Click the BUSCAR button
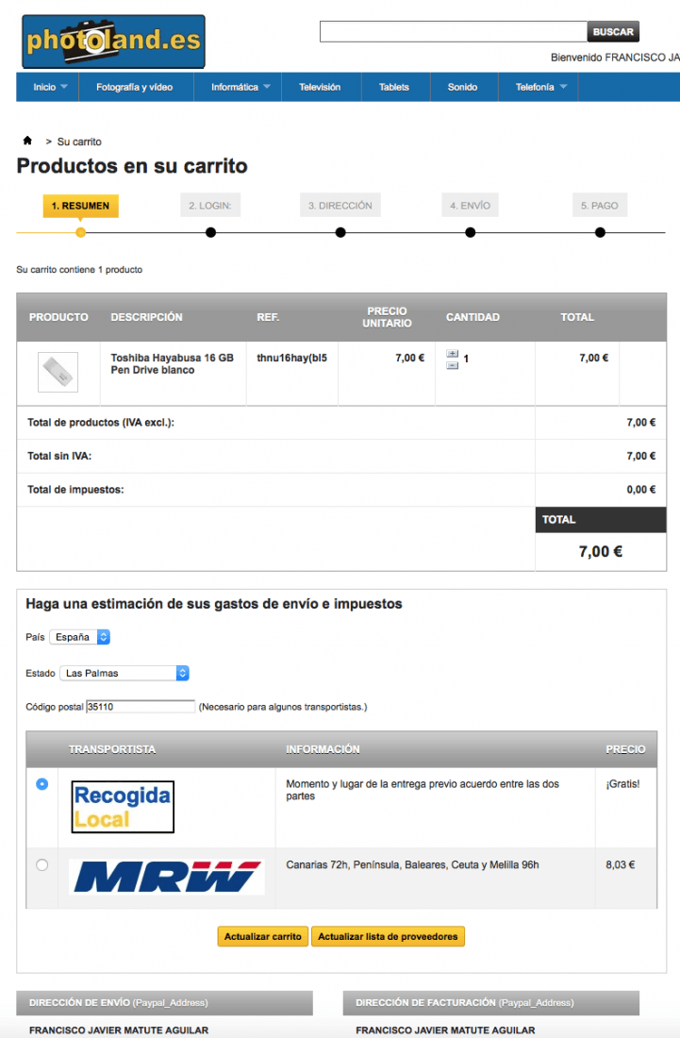The width and height of the screenshot is (680, 1038). tap(613, 32)
